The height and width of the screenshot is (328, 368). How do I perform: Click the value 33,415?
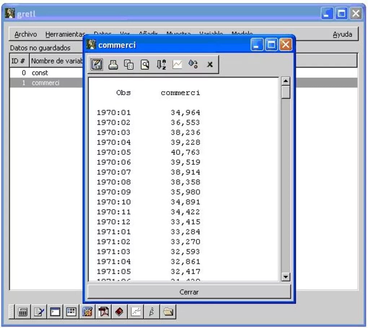click(x=185, y=222)
